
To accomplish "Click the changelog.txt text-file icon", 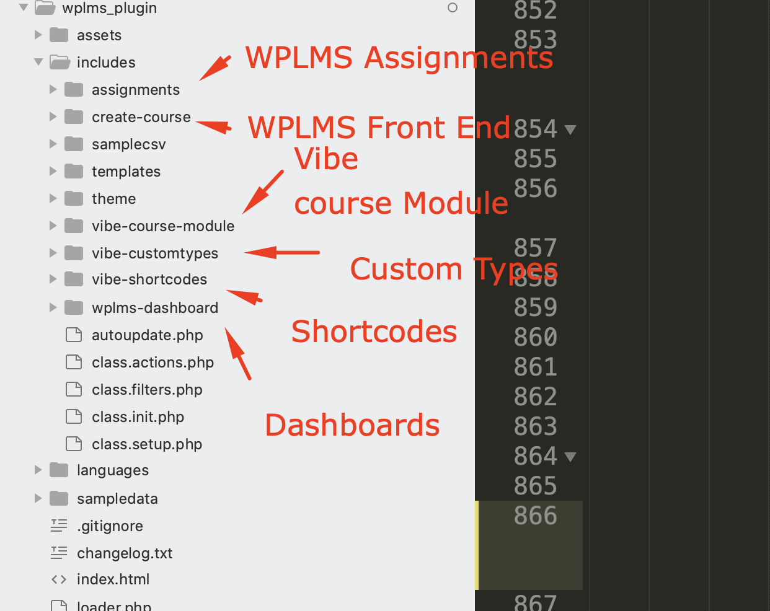I will [59, 552].
